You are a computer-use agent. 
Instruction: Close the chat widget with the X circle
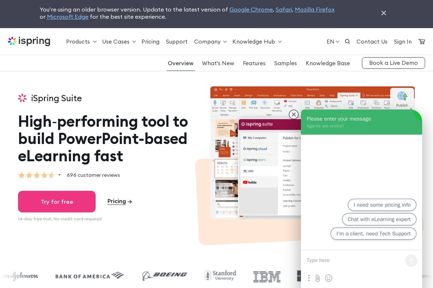pyautogui.click(x=294, y=114)
